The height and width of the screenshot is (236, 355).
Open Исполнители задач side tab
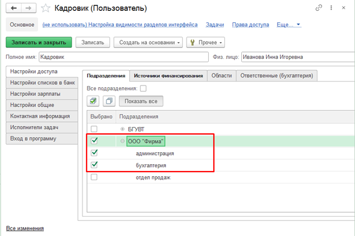(x=42, y=127)
